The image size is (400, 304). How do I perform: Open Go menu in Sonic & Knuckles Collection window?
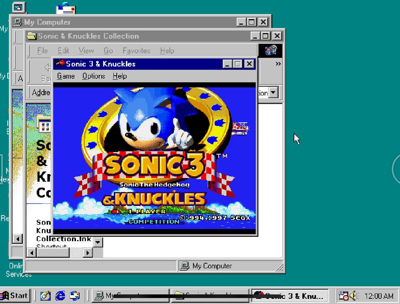click(x=108, y=51)
